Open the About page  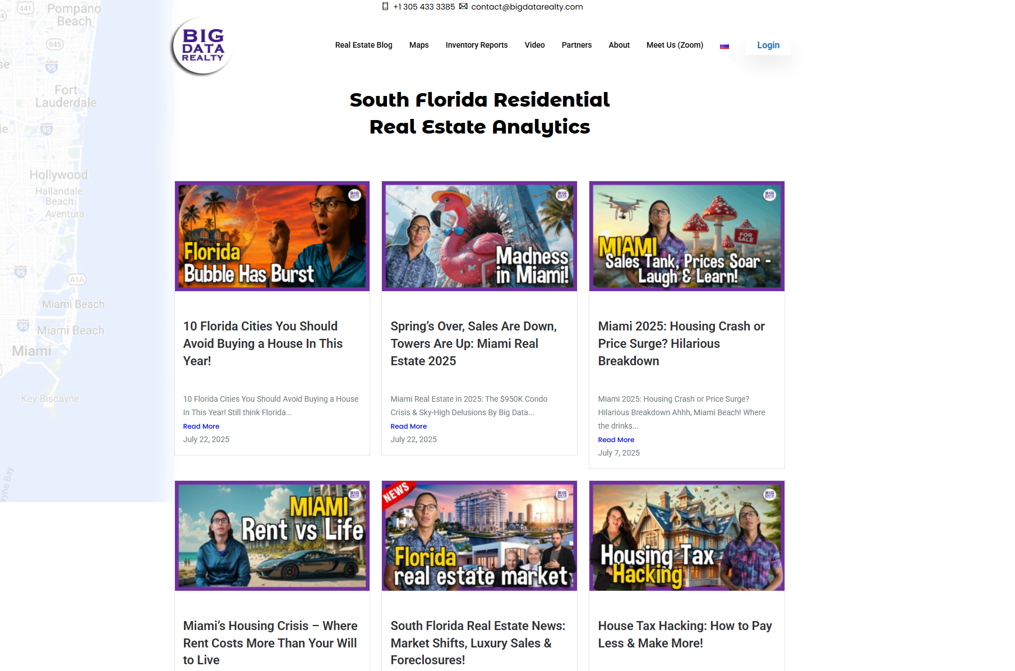pos(619,45)
